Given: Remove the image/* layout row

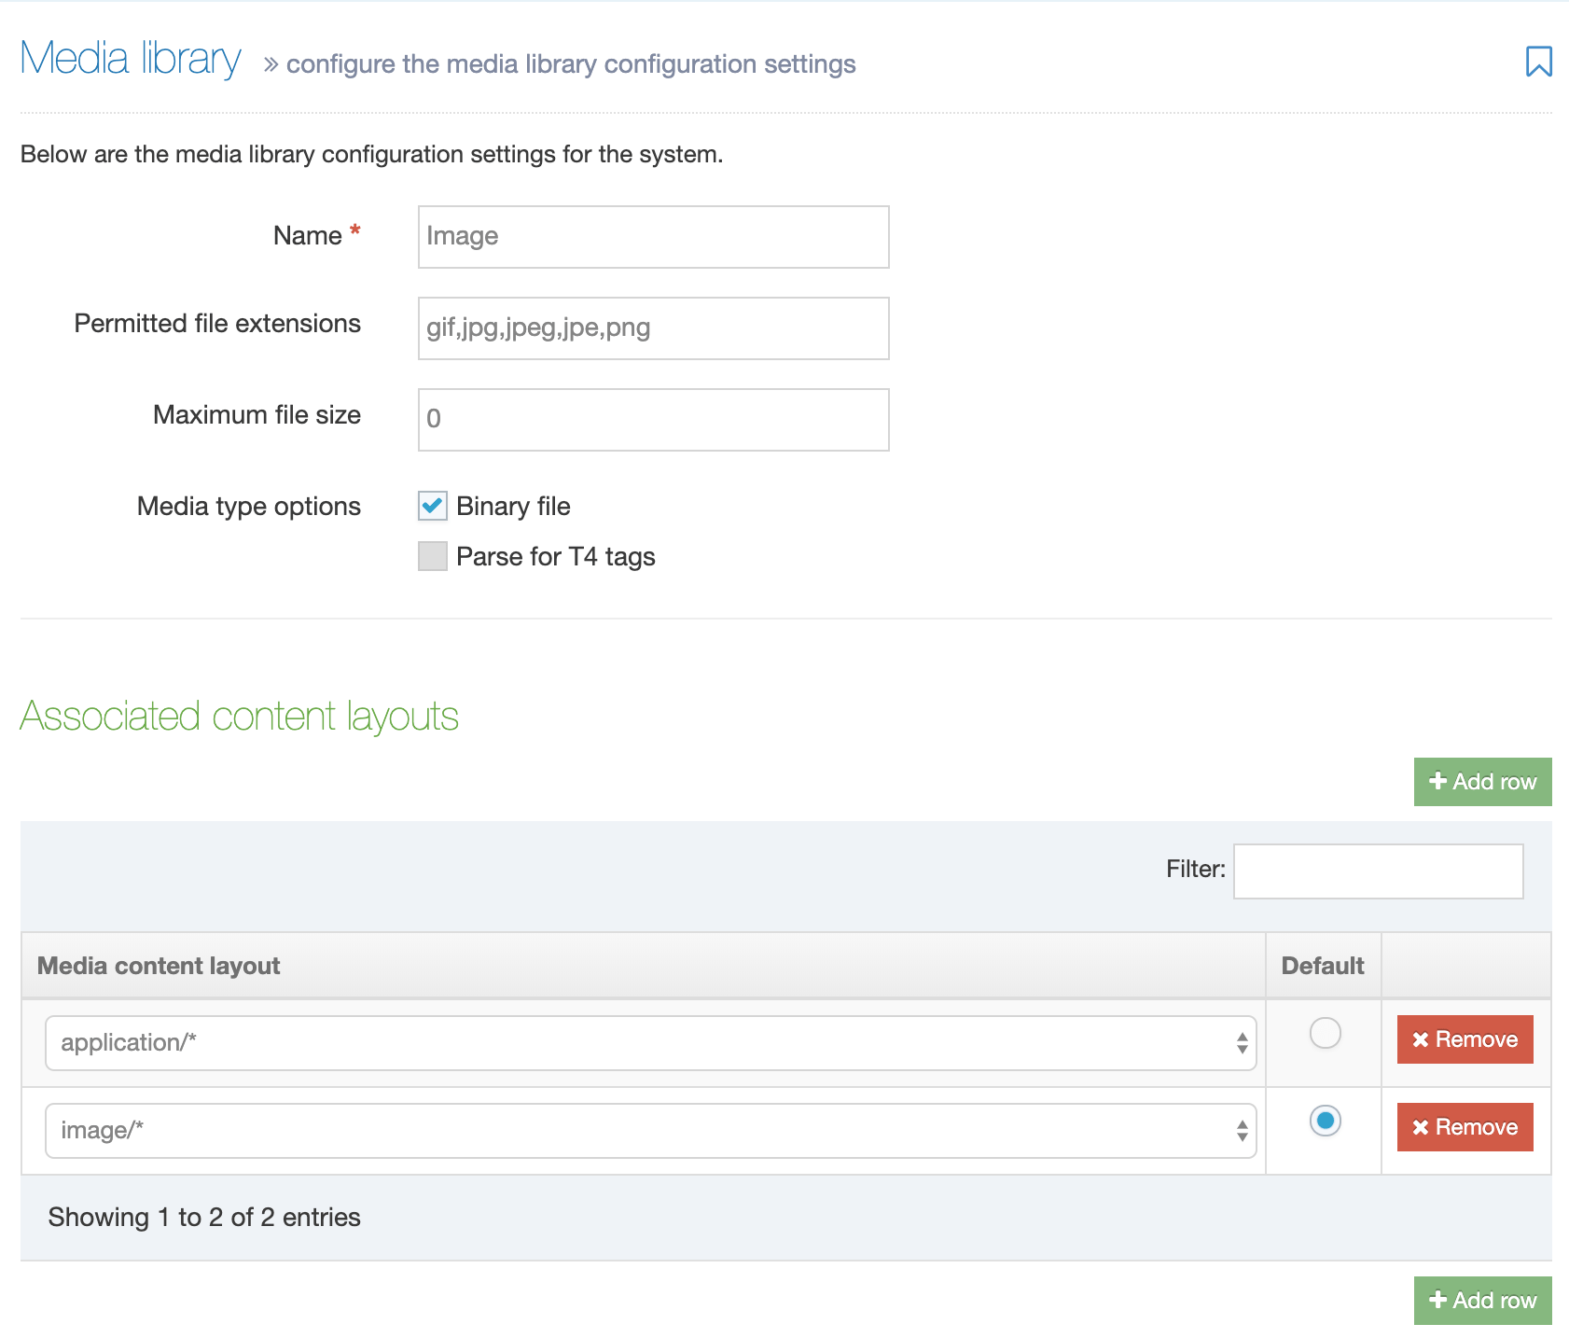Looking at the screenshot, I should coord(1465,1127).
